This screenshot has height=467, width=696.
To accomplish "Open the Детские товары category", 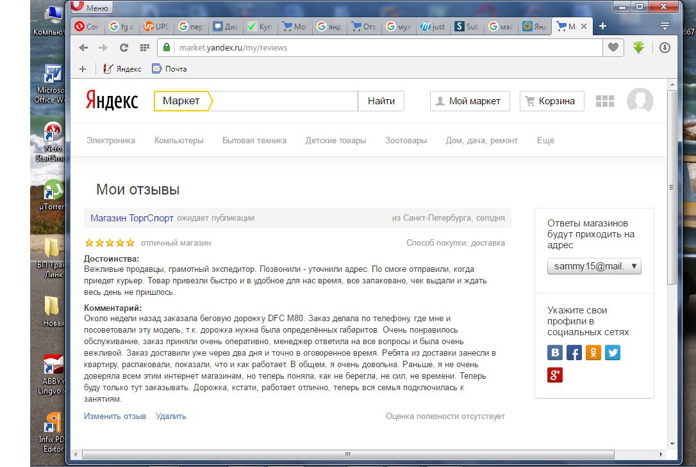I will [336, 141].
